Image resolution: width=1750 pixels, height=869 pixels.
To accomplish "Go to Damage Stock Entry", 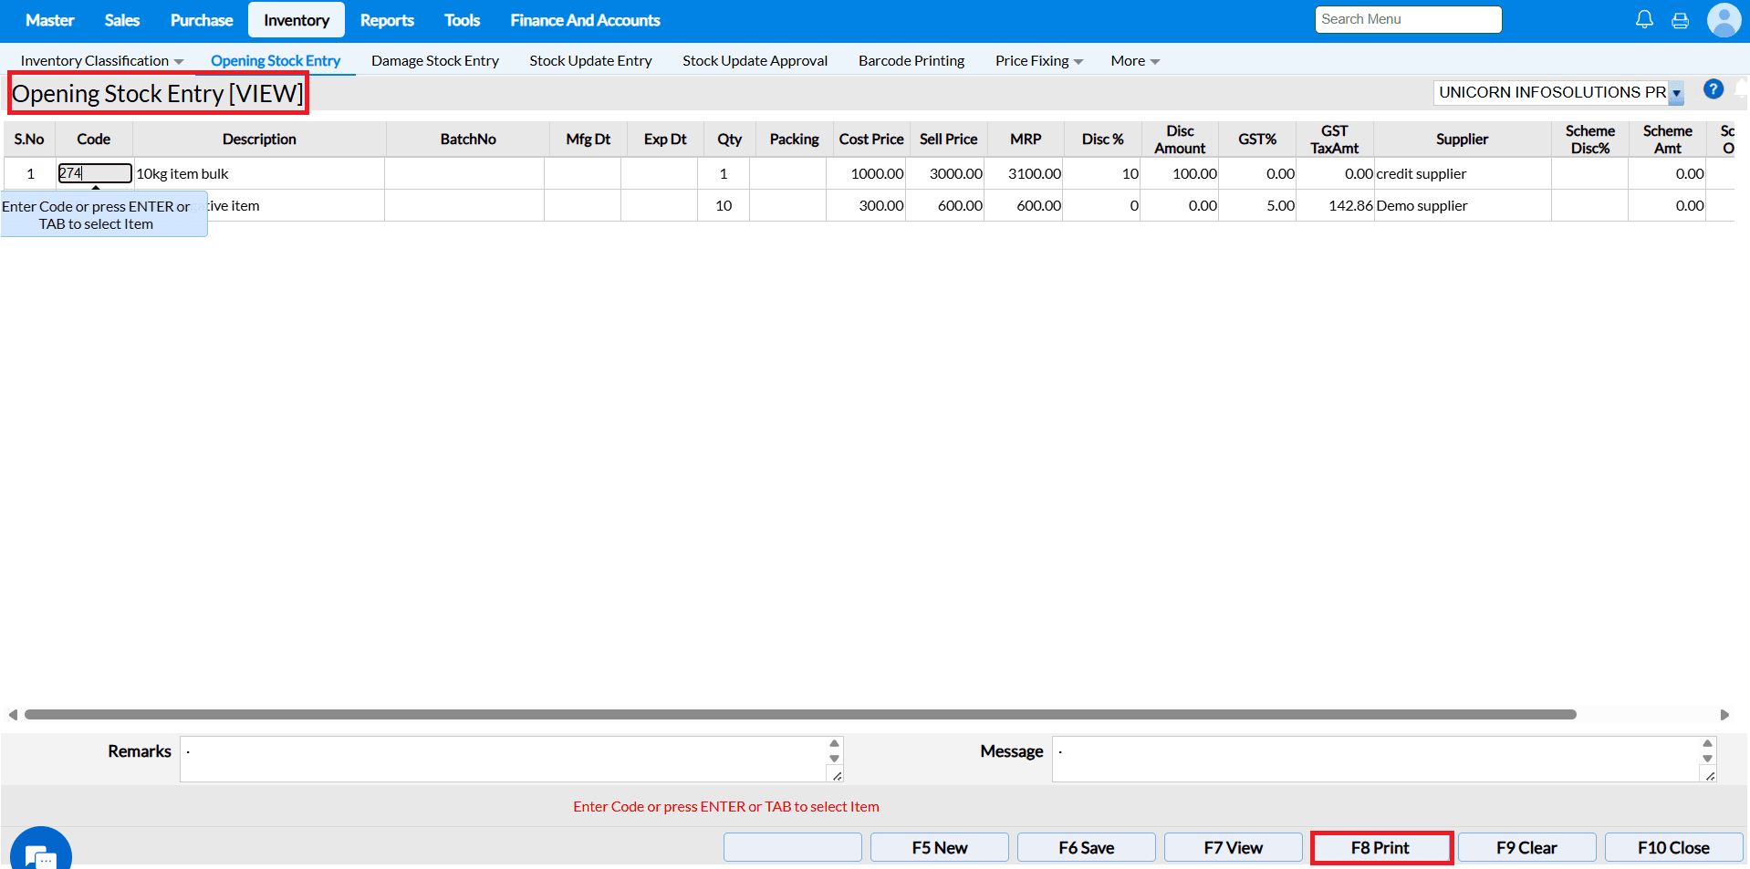I will [435, 61].
